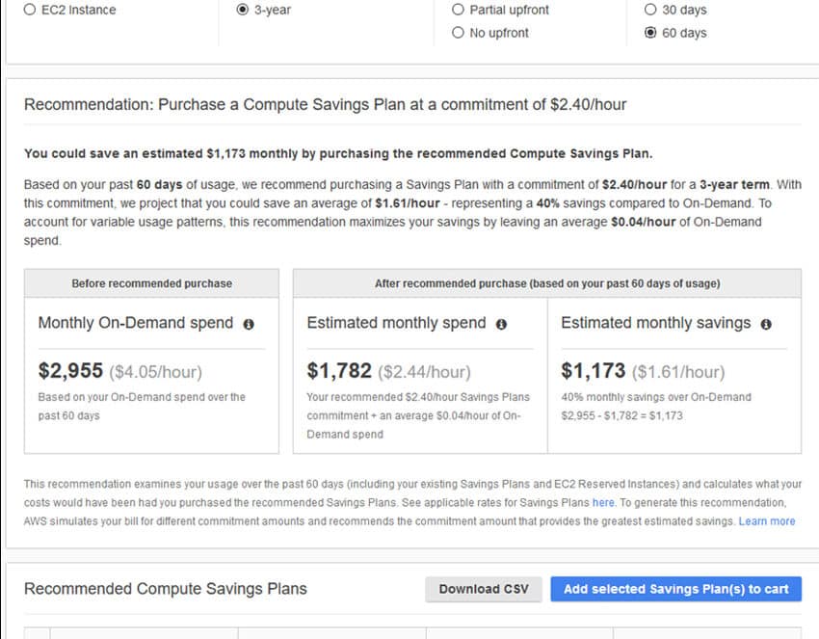The height and width of the screenshot is (639, 819).
Task: Select the EC2 Instance radio option
Action: (x=30, y=10)
